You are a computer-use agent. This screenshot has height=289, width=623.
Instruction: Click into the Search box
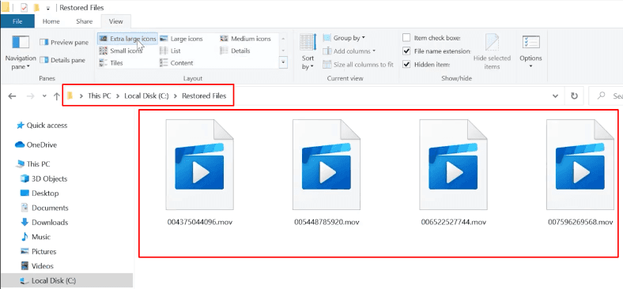point(606,96)
